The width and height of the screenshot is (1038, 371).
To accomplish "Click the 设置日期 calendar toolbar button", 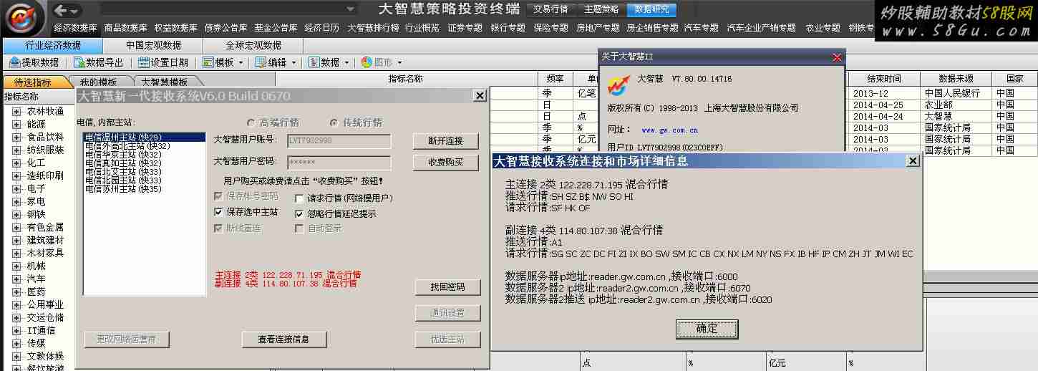I will [163, 62].
